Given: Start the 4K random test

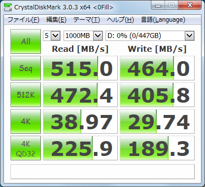Looking at the screenshot, I should point(26,121).
